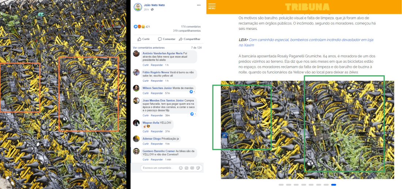Click the post reactions emoji count
This screenshot has height=189, width=402.
coord(142,27)
